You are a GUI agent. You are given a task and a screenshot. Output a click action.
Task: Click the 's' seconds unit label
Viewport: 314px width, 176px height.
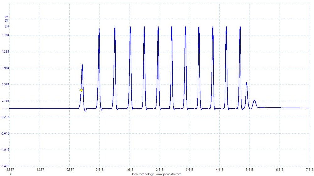[x=10, y=174]
